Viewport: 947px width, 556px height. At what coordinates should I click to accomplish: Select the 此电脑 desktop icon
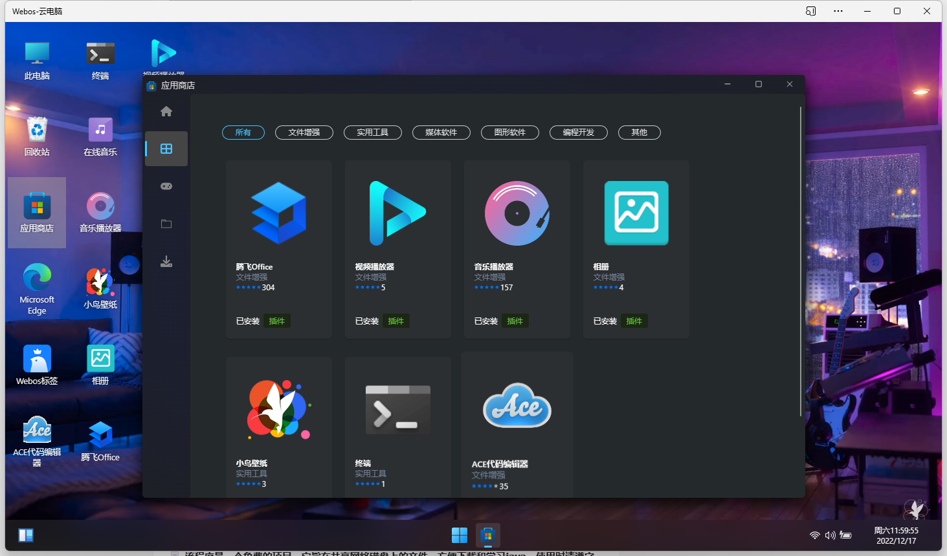[x=37, y=61]
